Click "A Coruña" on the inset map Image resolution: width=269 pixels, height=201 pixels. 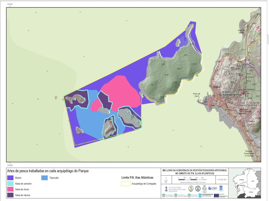coord(241,180)
